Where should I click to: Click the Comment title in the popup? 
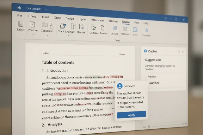coord(129,86)
